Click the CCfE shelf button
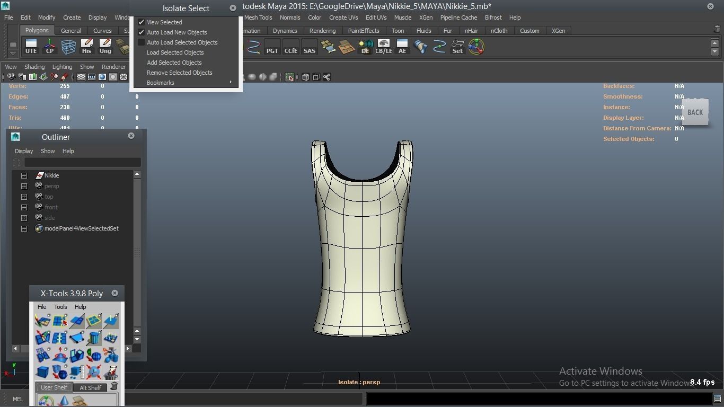This screenshot has height=407, width=724. 291,47
